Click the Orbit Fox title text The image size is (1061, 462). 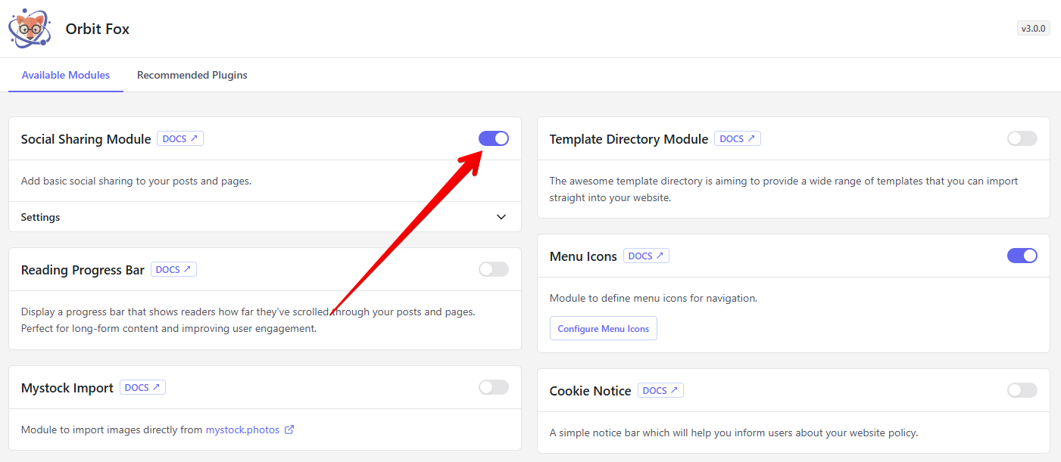[x=98, y=29]
